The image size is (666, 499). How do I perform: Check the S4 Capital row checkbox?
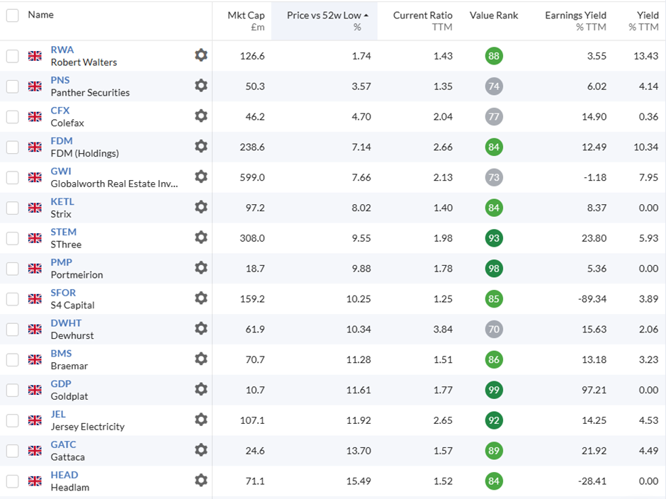pos(12,299)
